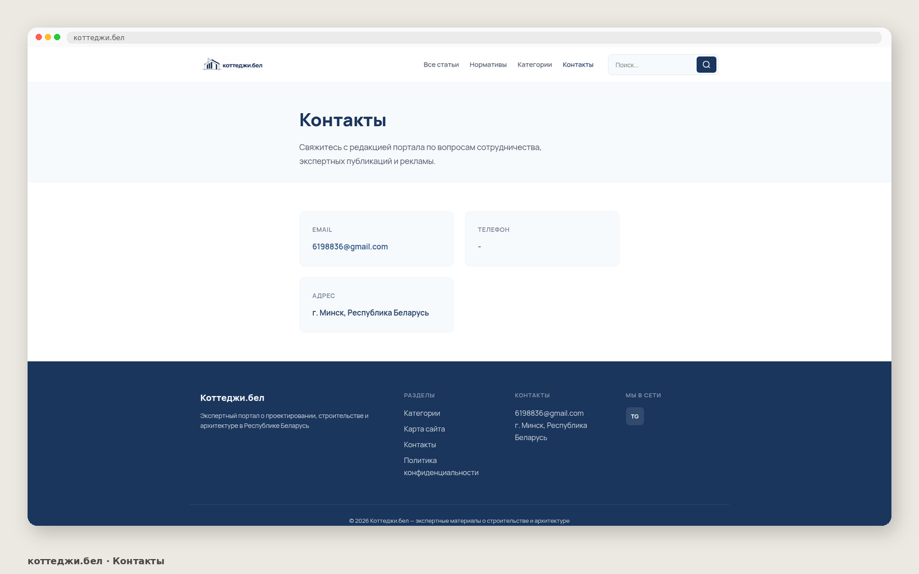Open Контакты link under Разделы footer
The image size is (919, 574).
click(420, 445)
